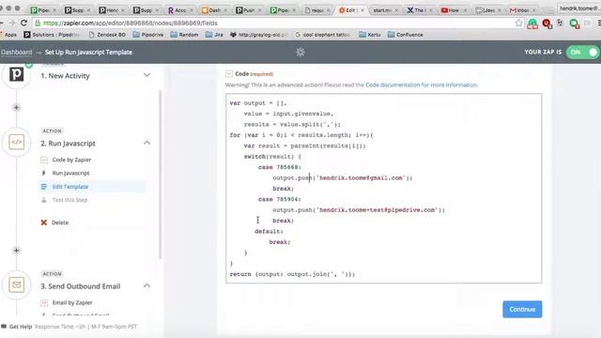
Task: Click inside the Code editor text area
Action: [x=383, y=188]
